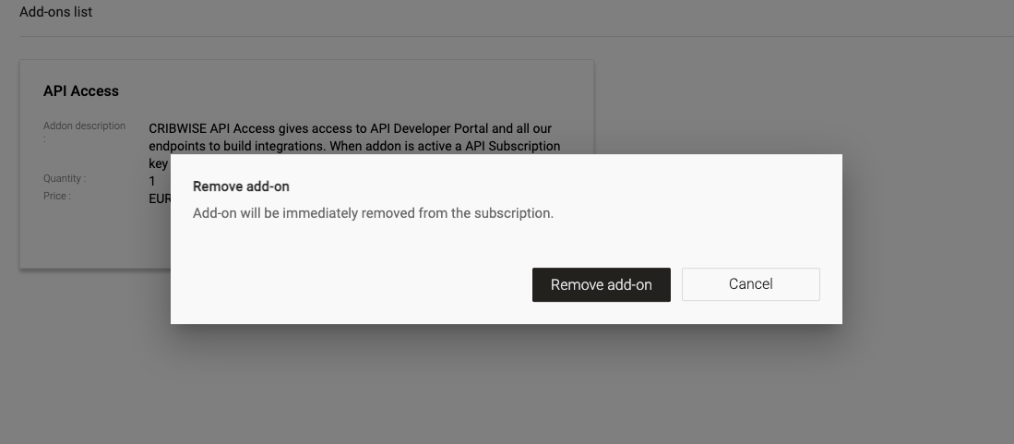Click the "Addon description" label
1014x444 pixels.
(x=84, y=126)
